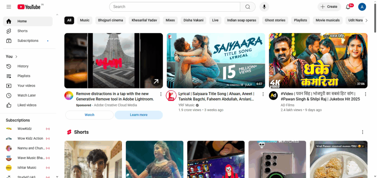Open Subscriptions in the sidebar
377x178 pixels.
[28, 41]
